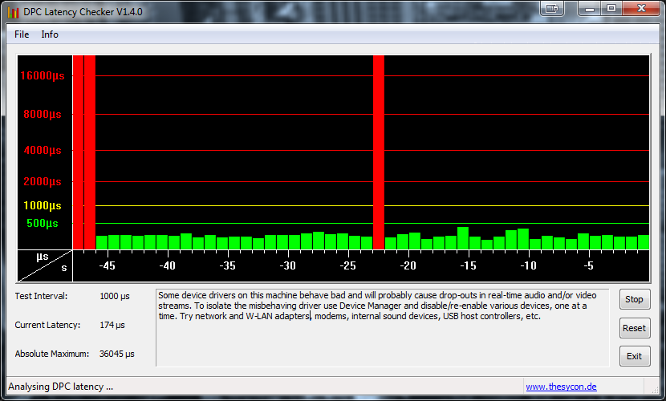Open the Info menu
The width and height of the screenshot is (666, 401).
[50, 34]
